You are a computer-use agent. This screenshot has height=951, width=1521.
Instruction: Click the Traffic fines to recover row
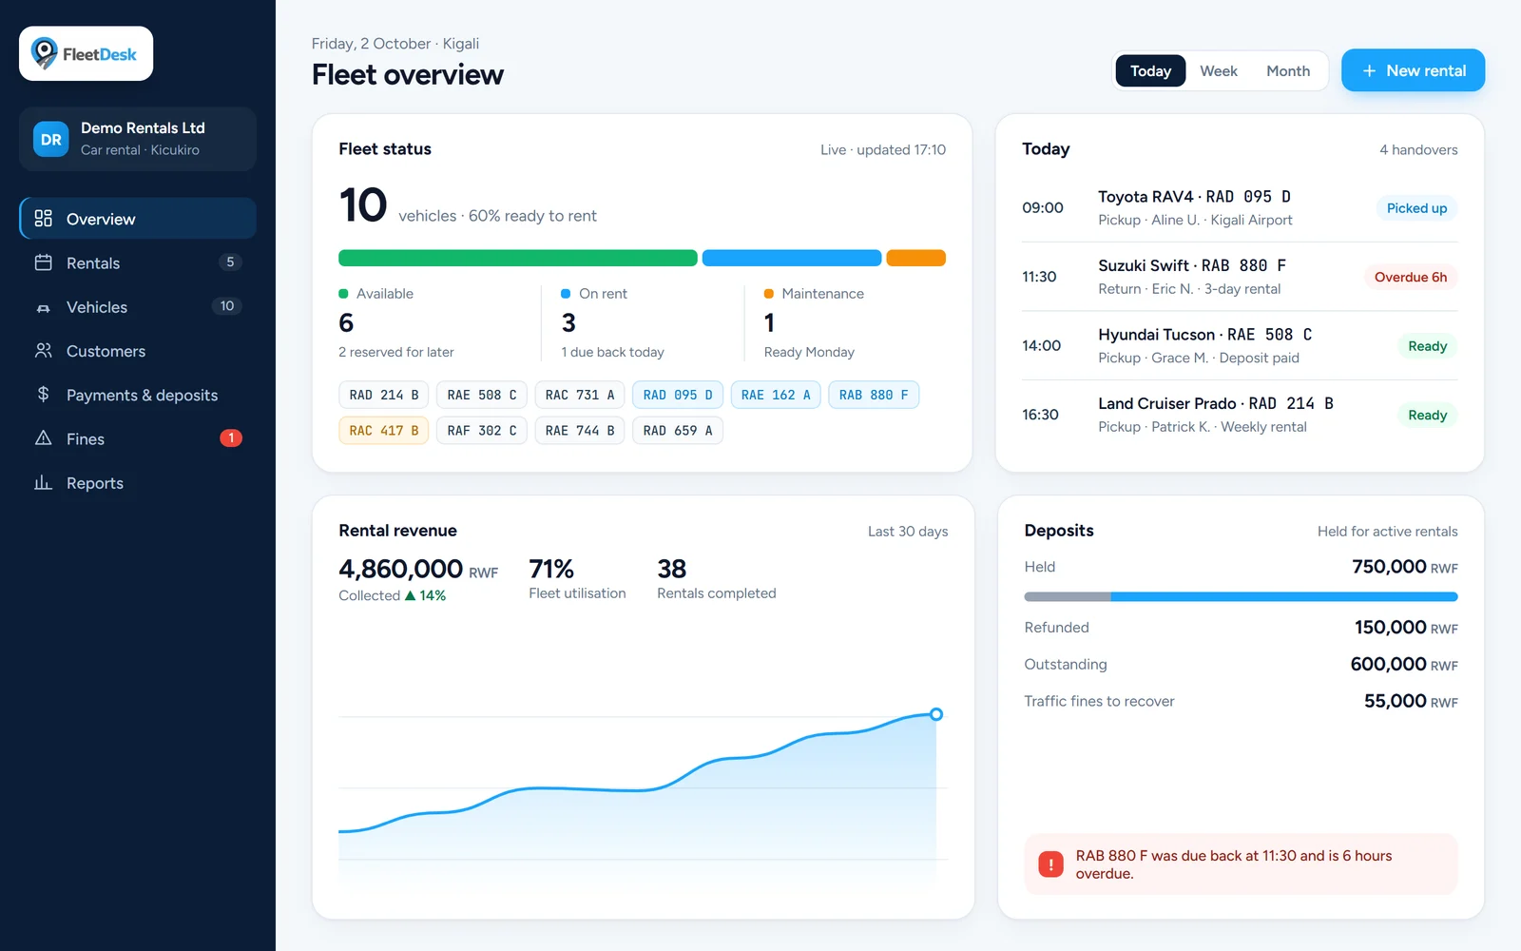point(1241,701)
